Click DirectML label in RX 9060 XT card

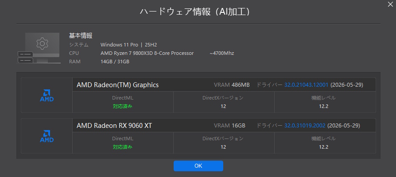point(123,139)
